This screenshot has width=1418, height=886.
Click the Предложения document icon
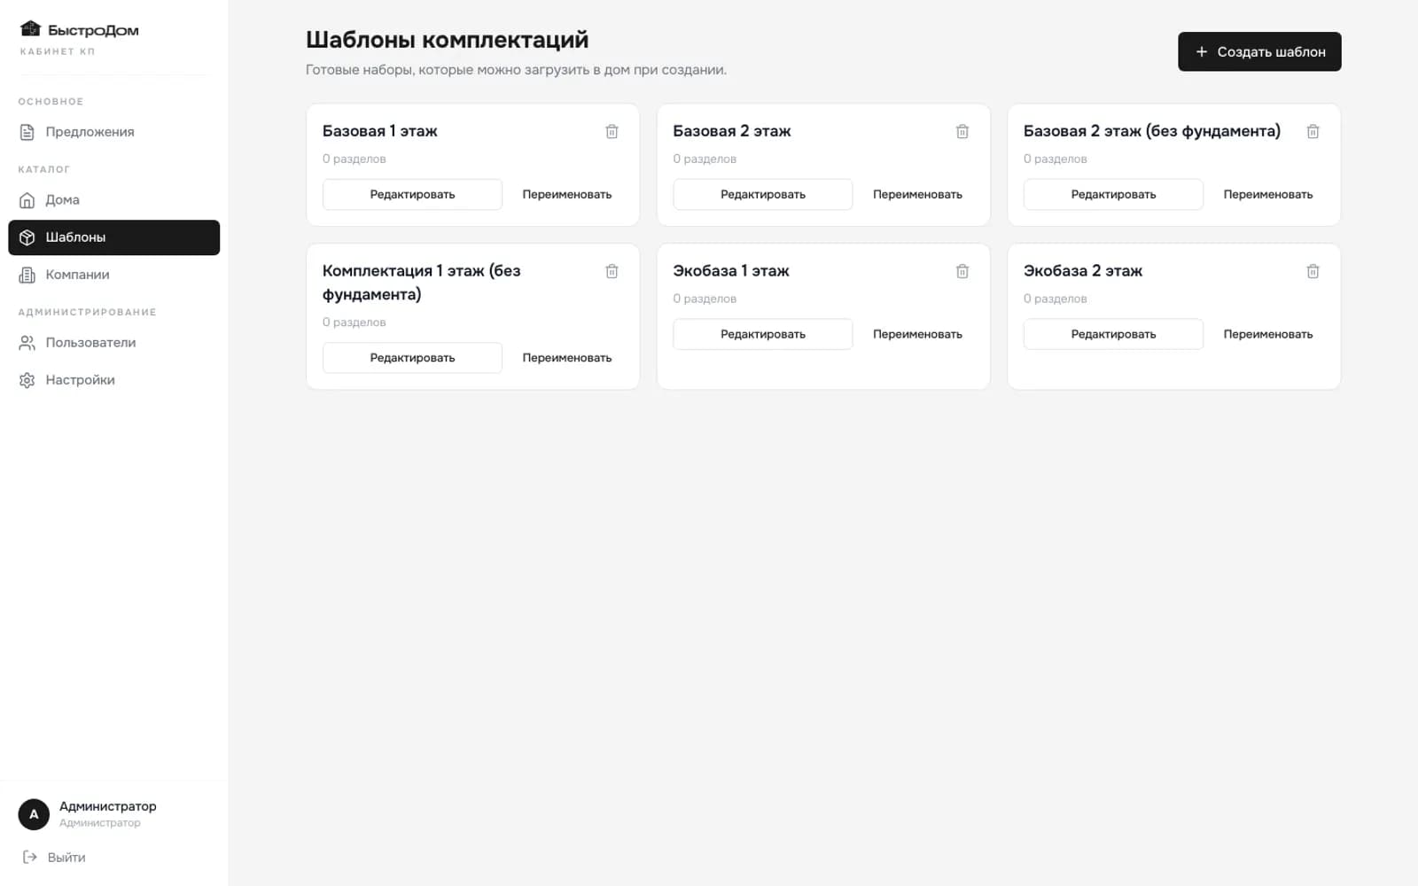pos(27,132)
